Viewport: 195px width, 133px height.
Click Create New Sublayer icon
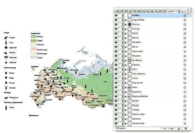pos(171,129)
